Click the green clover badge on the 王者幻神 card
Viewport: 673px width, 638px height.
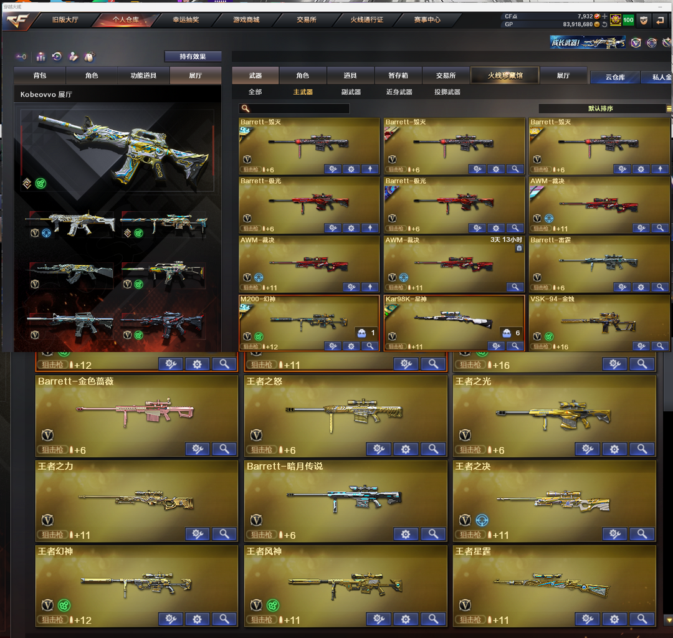tap(64, 606)
